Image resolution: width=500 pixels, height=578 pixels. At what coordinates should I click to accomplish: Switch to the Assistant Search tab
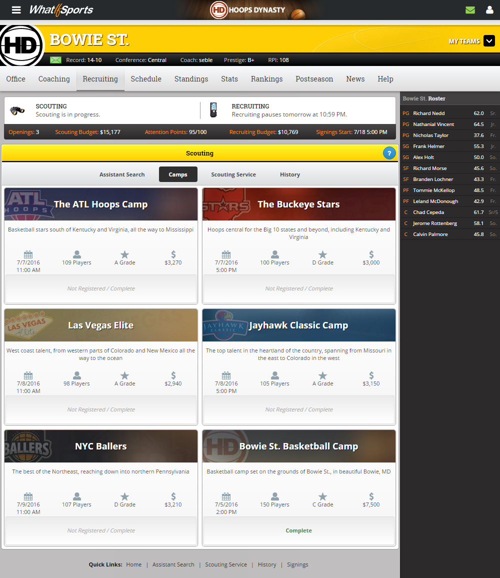point(122,174)
